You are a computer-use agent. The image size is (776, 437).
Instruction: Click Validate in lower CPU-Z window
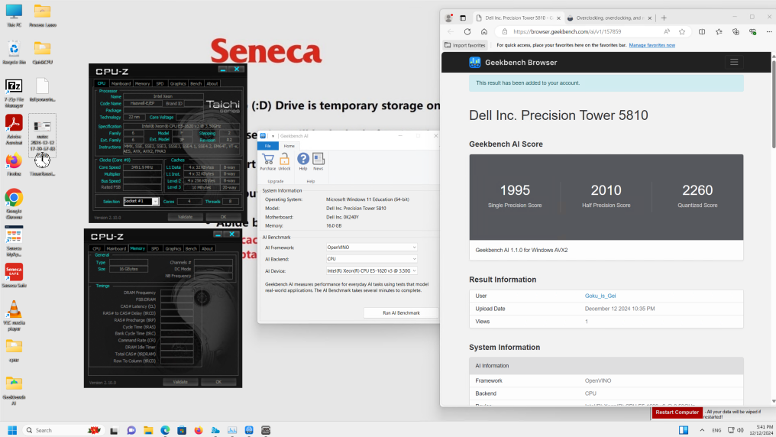point(180,382)
